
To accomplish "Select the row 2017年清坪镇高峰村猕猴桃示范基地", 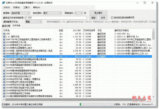I will tap(77, 65).
